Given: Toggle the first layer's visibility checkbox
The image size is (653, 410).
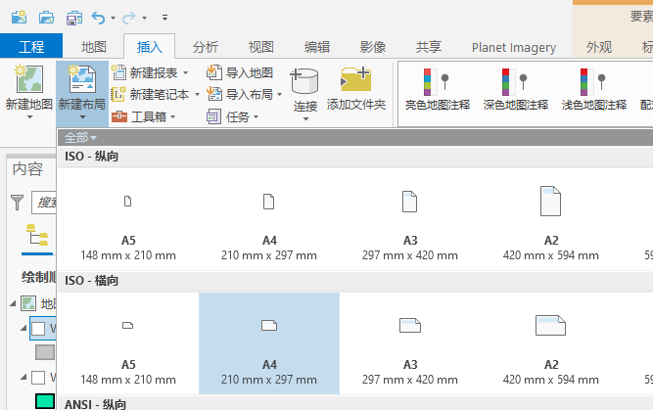Looking at the screenshot, I should [x=38, y=329].
